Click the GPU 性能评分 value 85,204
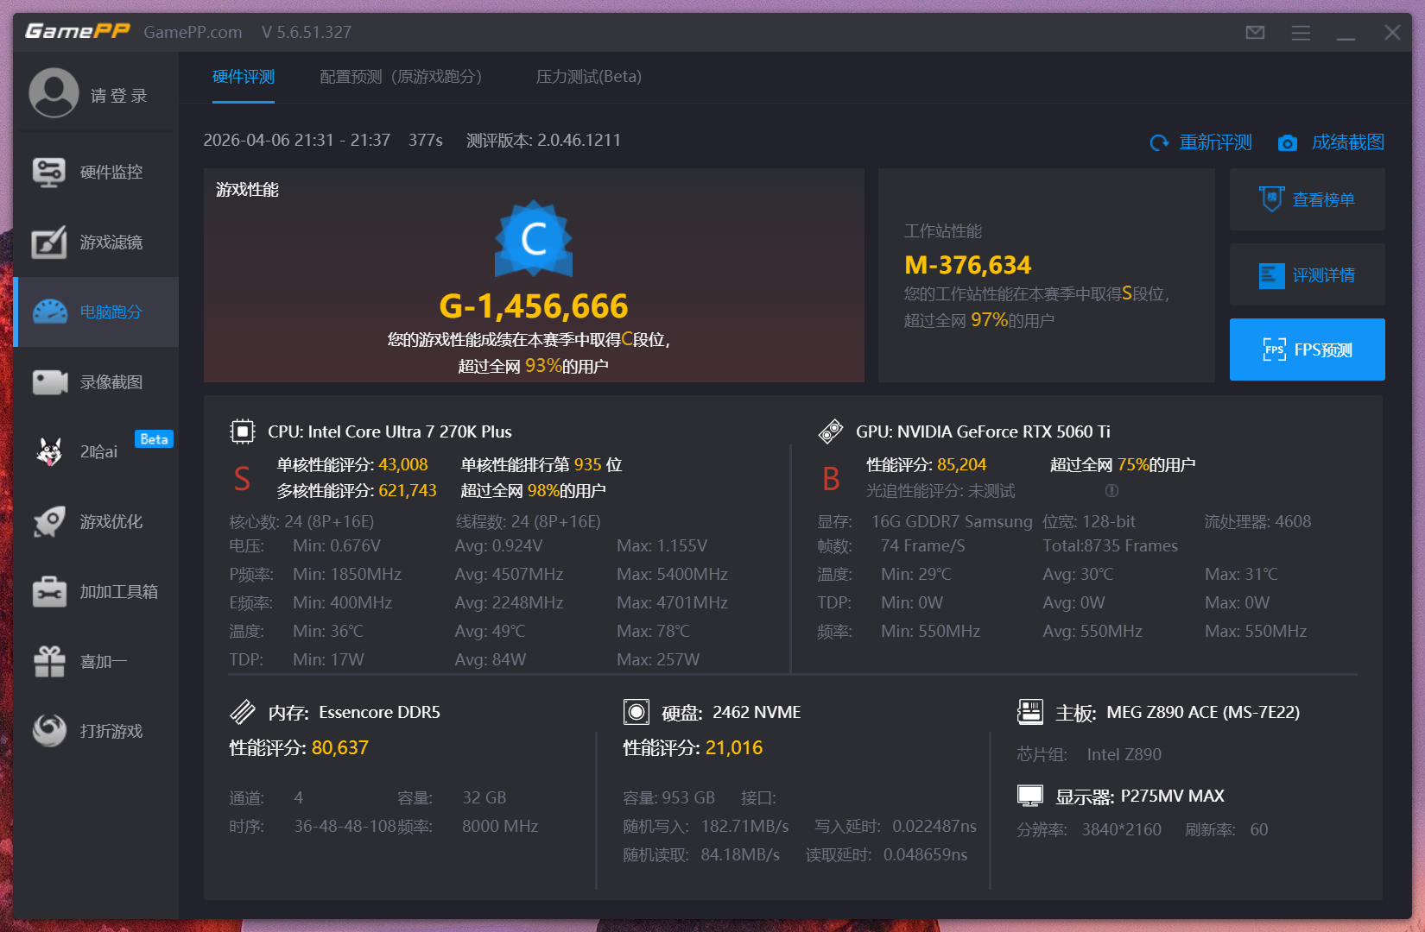Image resolution: width=1425 pixels, height=932 pixels. [x=962, y=464]
